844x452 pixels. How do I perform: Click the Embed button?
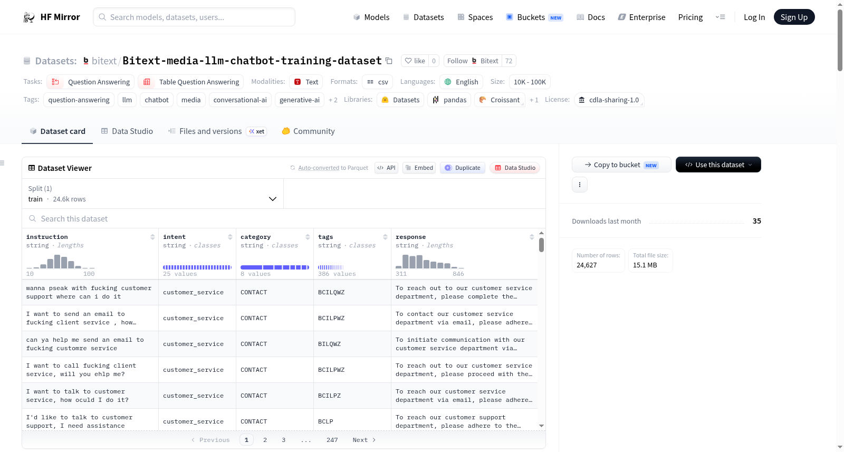tap(419, 168)
